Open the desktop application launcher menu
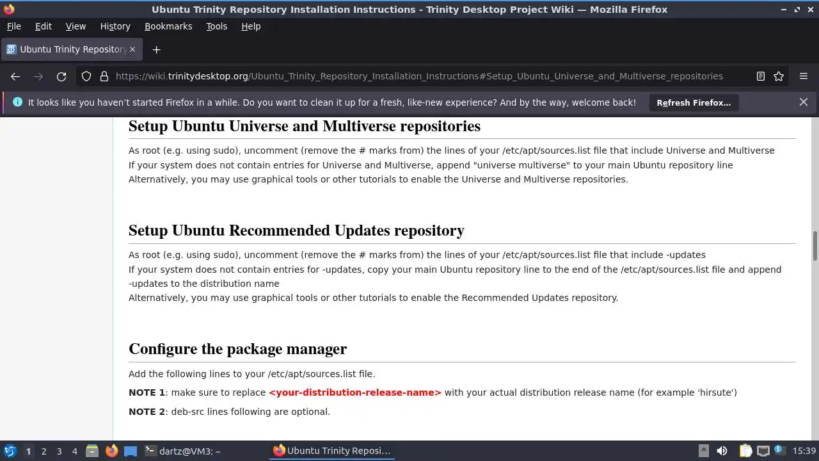819x461 pixels. coord(10,451)
